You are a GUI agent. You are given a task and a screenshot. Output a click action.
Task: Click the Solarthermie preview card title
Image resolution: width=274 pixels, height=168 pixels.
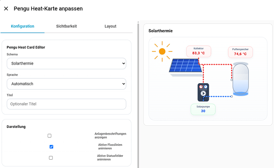[x=160, y=31]
